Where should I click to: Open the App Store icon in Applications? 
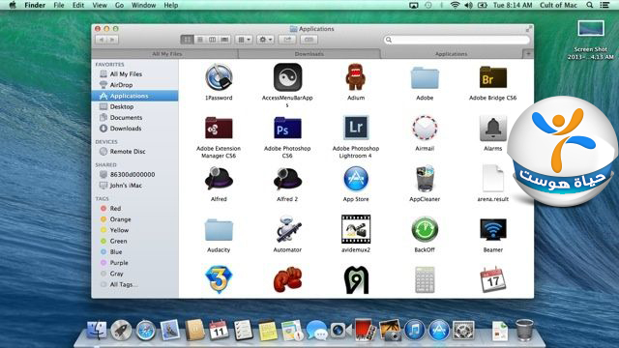point(356,179)
